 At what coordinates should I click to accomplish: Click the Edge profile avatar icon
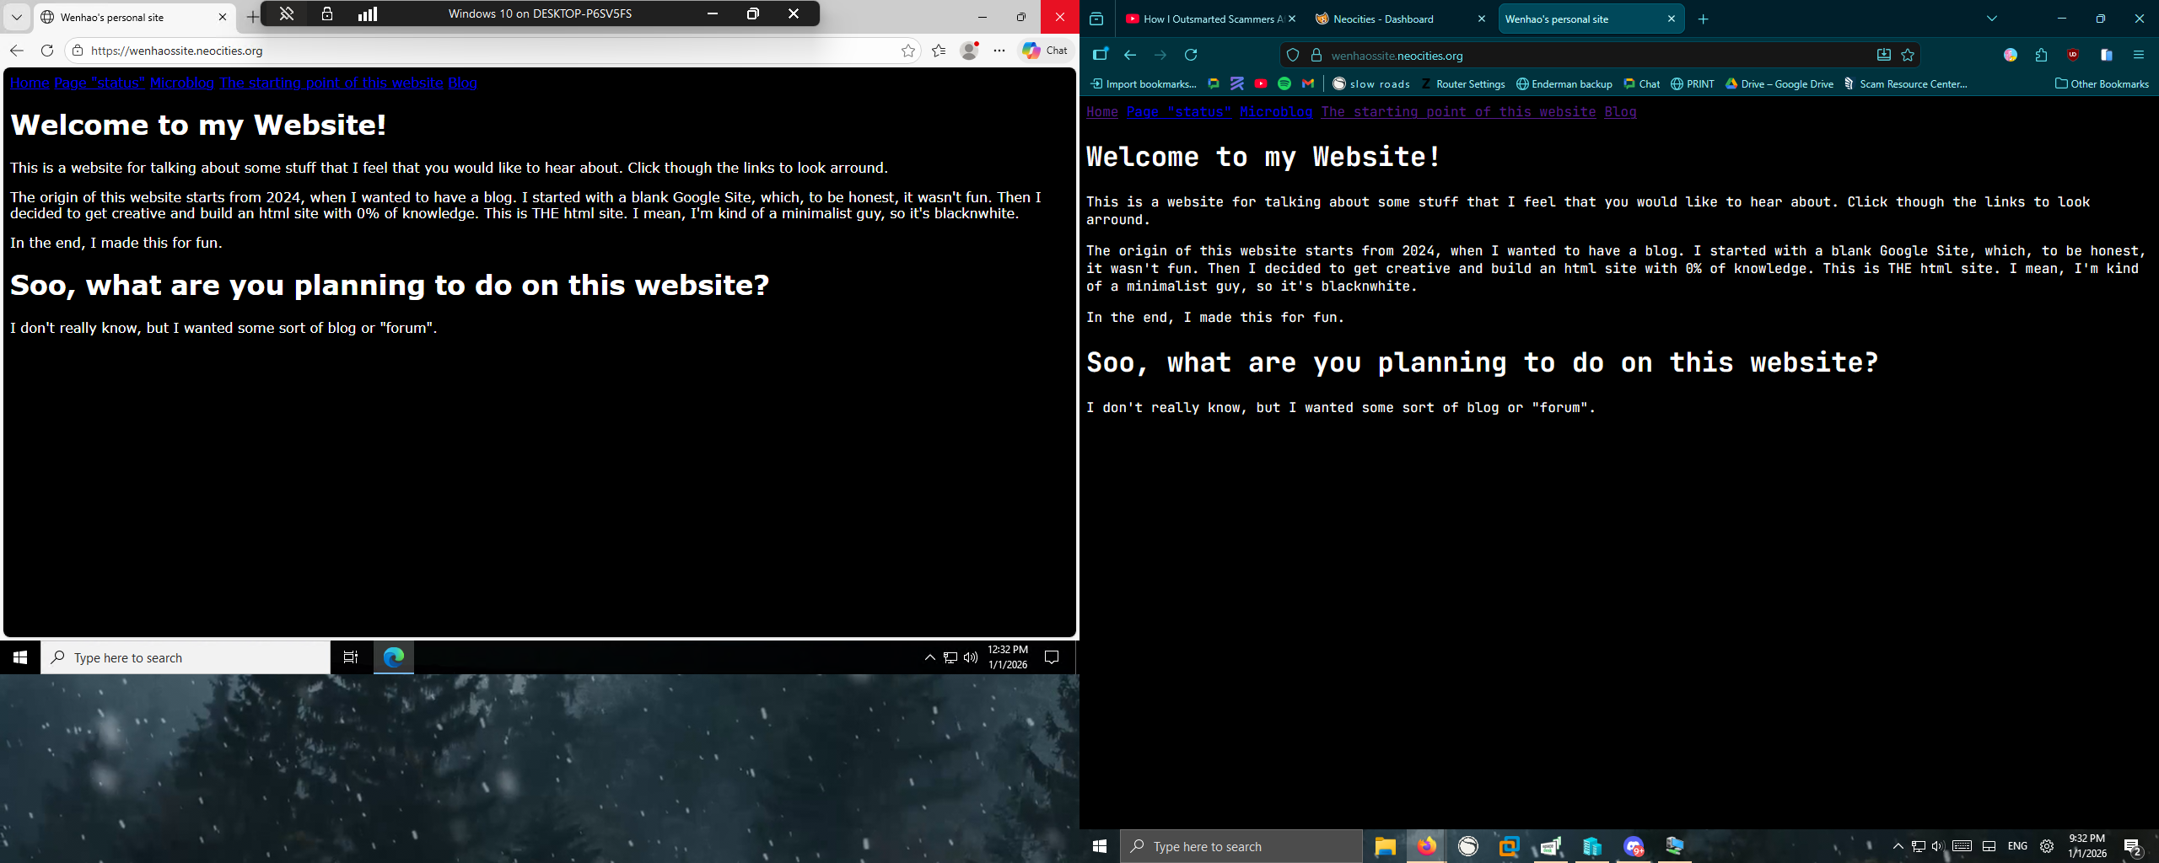point(969,51)
